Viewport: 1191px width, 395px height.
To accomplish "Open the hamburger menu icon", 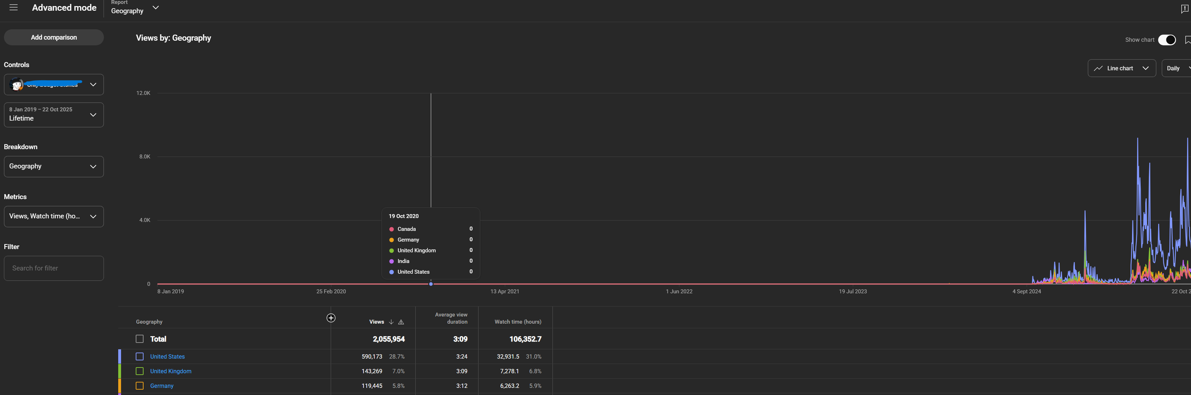I will click(14, 7).
